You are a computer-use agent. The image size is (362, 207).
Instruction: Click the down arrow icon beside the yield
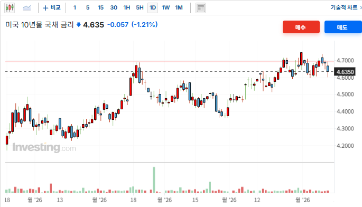[x=79, y=25]
